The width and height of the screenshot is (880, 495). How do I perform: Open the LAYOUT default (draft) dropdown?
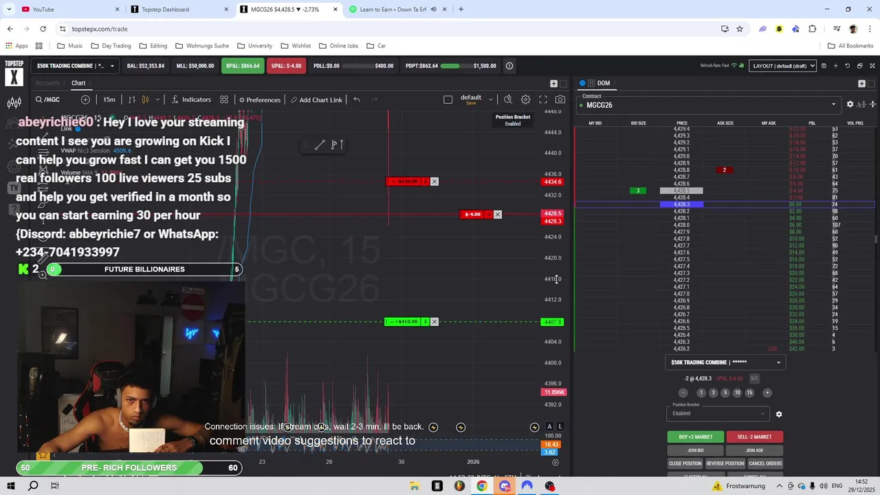click(x=782, y=66)
